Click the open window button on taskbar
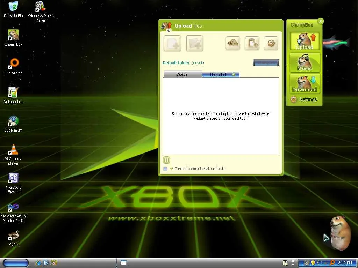The height and width of the screenshot is (268, 358). tap(124, 263)
